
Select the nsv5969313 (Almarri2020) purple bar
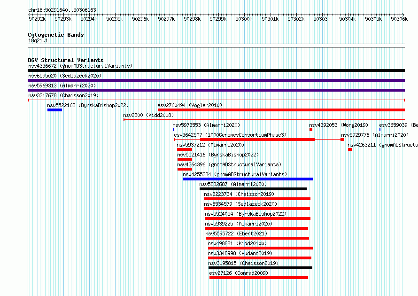pos(216,90)
